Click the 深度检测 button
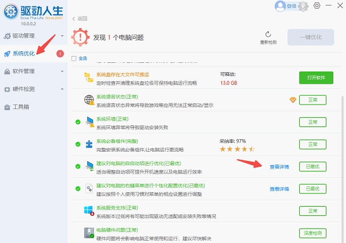 click(x=313, y=233)
